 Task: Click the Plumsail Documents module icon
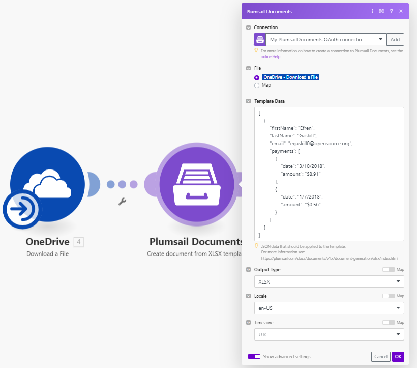pos(196,184)
